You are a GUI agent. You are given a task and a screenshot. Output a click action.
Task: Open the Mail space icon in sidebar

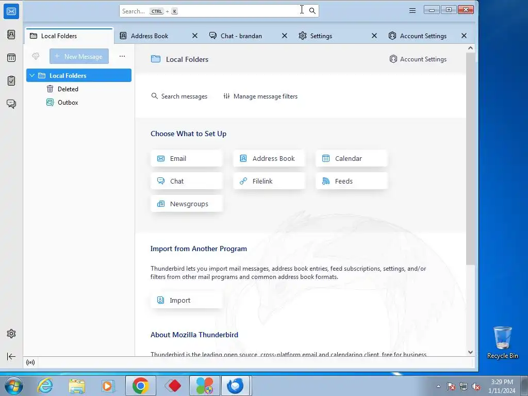tap(11, 11)
